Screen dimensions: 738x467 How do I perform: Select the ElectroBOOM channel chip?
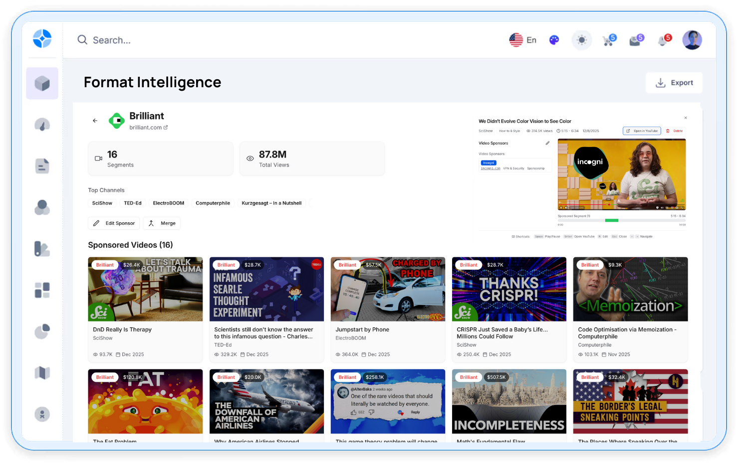(169, 203)
